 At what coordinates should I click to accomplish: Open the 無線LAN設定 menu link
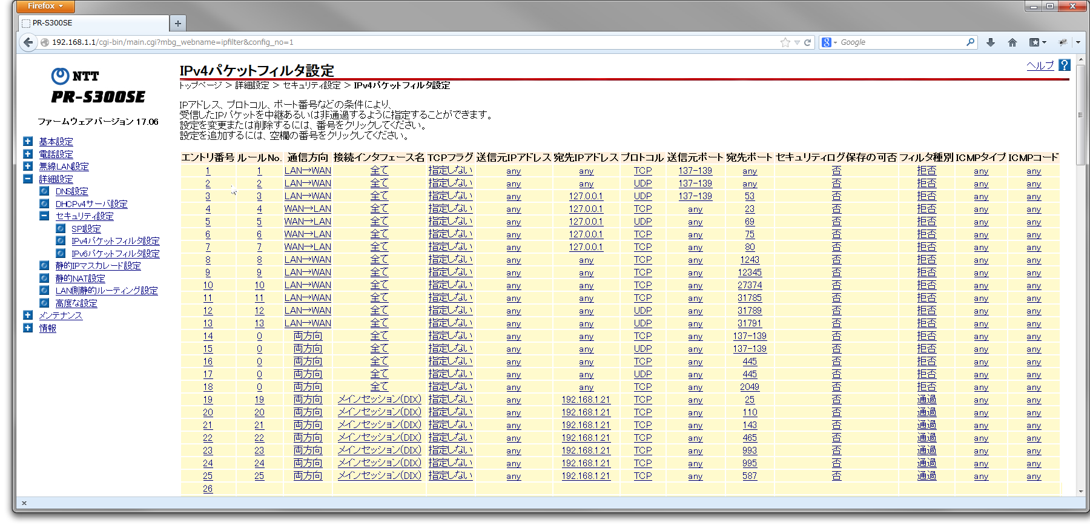pyautogui.click(x=64, y=167)
